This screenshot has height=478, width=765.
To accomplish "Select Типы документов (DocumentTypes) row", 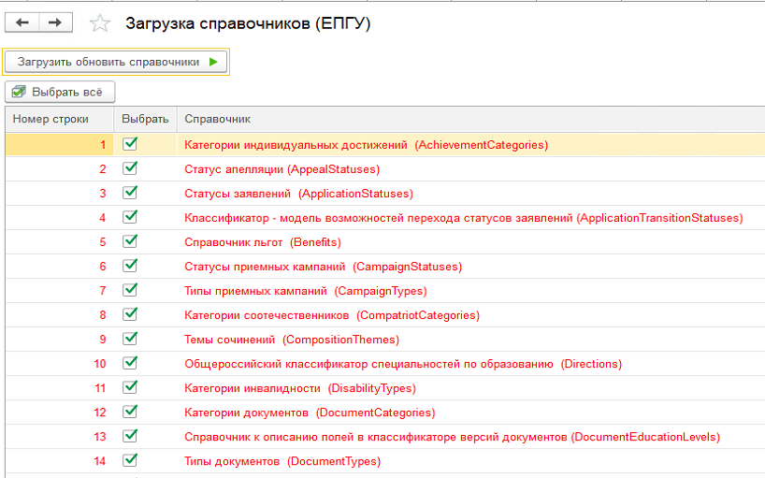I will point(282,461).
